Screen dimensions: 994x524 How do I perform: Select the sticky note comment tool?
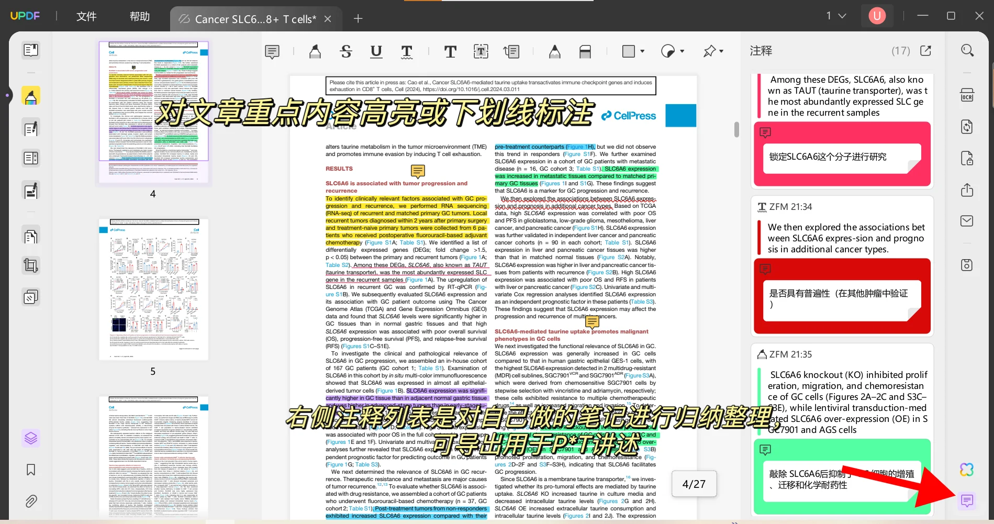(272, 51)
